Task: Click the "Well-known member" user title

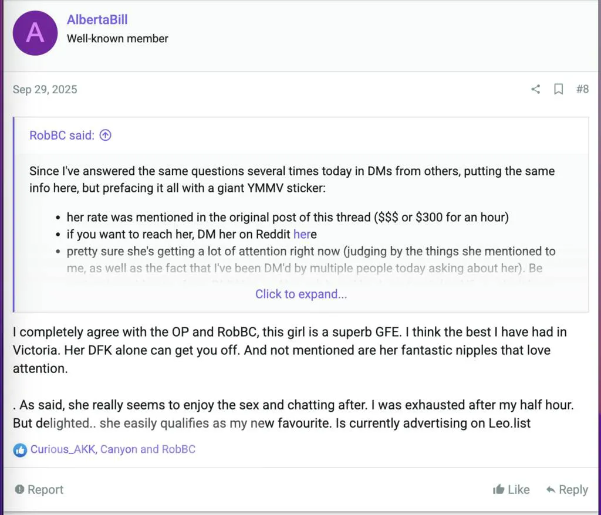Action: (x=117, y=39)
